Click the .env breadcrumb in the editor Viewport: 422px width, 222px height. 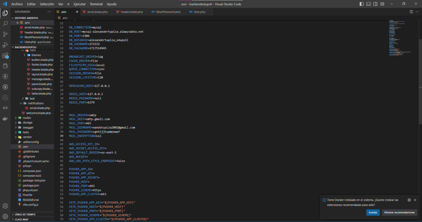63,18
